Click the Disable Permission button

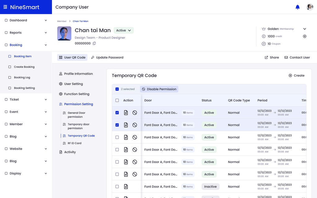coord(159,89)
